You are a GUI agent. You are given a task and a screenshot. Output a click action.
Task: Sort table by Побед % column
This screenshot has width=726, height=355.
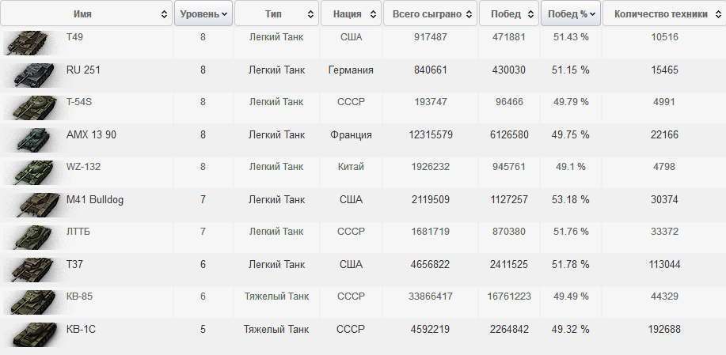(x=569, y=13)
